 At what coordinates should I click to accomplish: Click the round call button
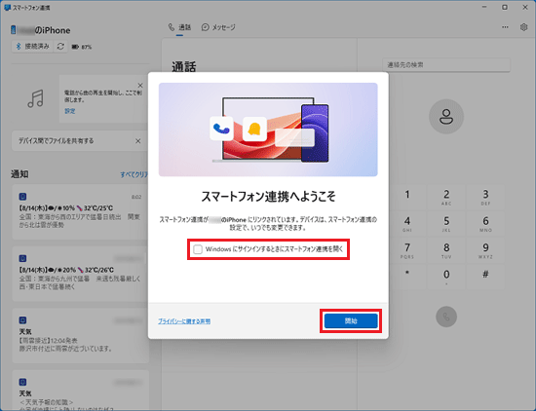tap(446, 317)
